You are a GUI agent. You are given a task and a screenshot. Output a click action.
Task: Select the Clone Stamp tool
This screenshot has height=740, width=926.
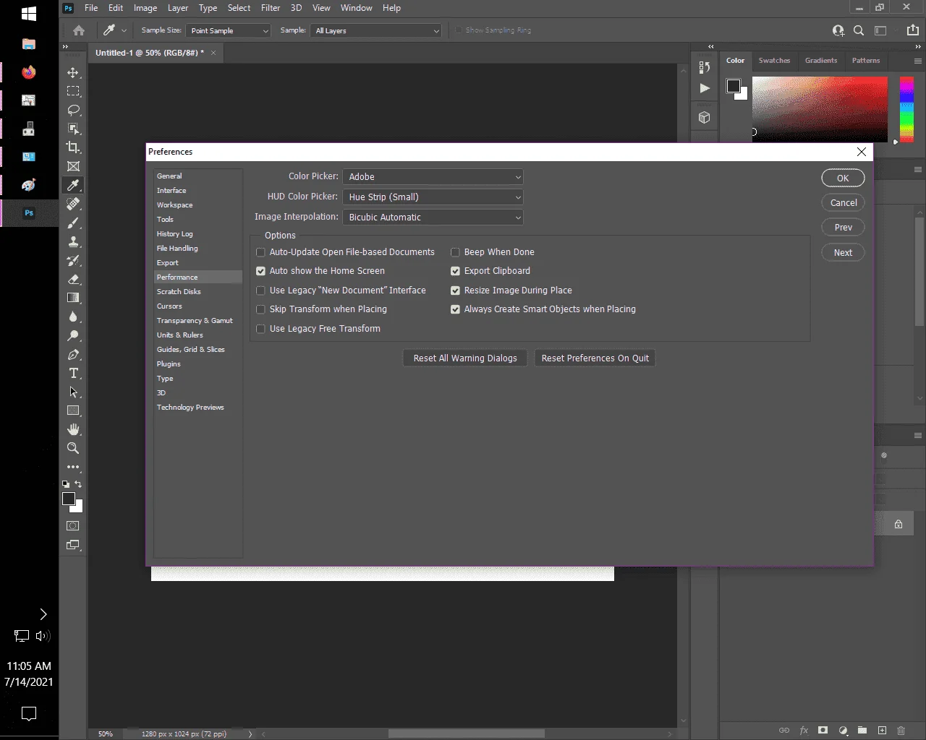coord(73,241)
